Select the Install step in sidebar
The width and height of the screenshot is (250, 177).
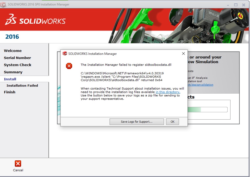(10, 79)
